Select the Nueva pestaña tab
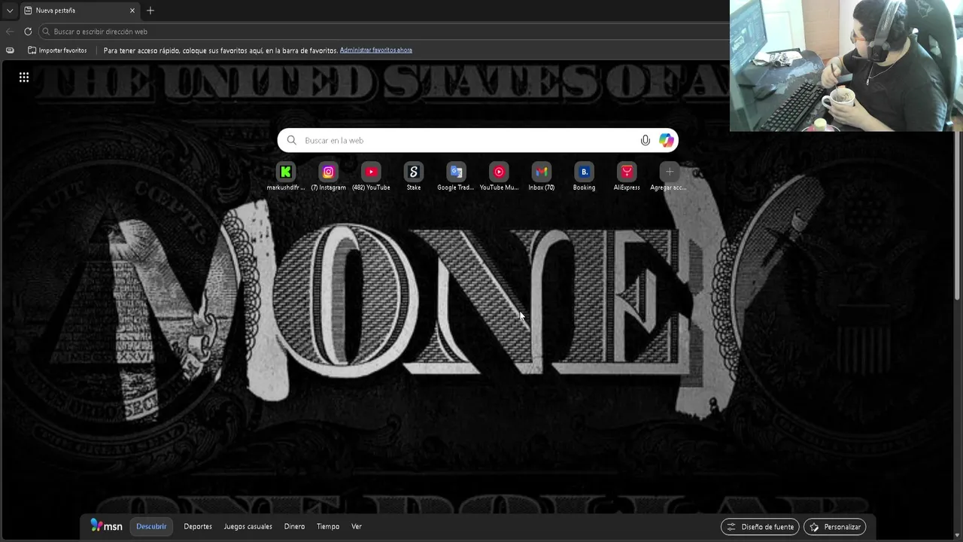Viewport: 963px width, 542px height. click(79, 11)
